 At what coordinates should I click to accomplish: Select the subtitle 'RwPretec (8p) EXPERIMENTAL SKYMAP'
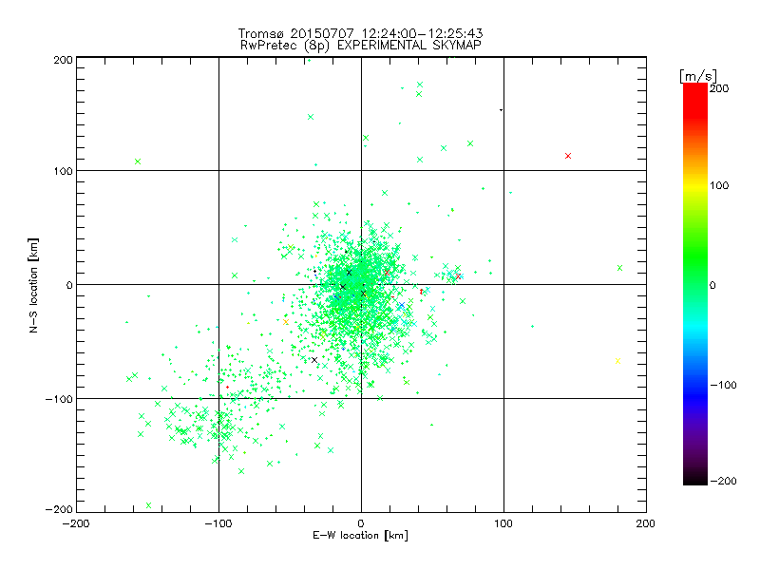(361, 46)
